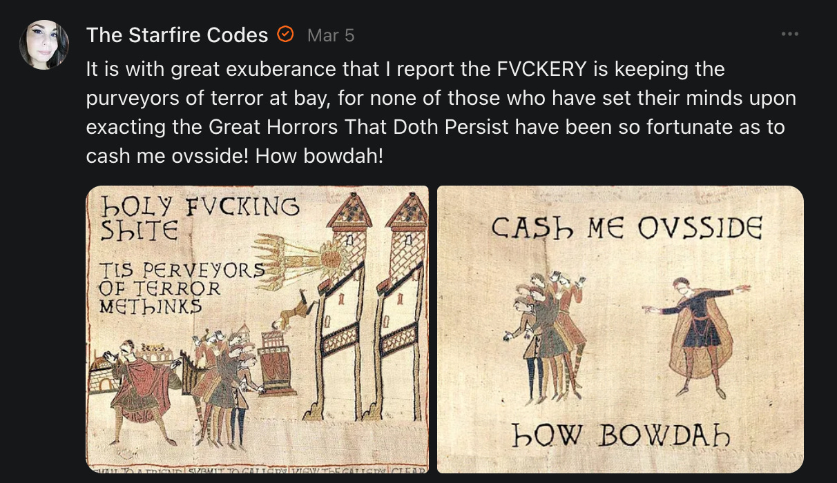Open the left tapestry meme image
This screenshot has width=837, height=483.
(257, 329)
